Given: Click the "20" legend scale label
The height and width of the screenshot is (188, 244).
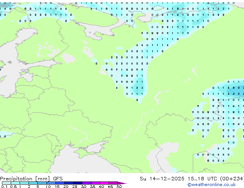Looking at the screenshot, I should (x=66, y=186).
